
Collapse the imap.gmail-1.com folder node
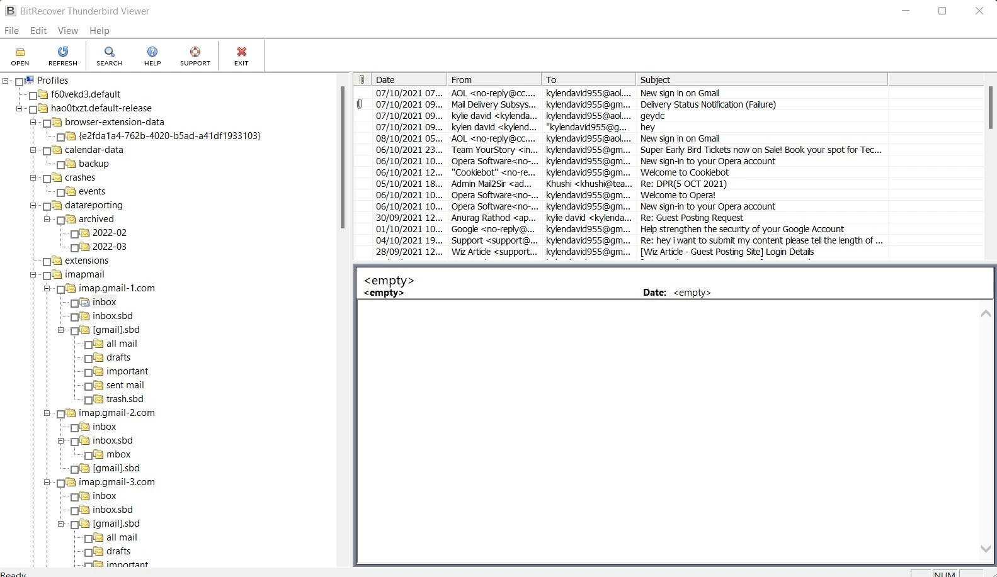pos(47,288)
